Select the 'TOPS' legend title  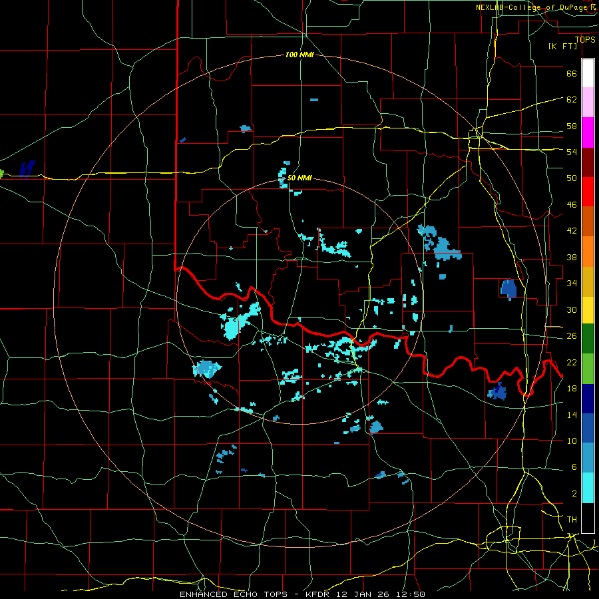[585, 40]
